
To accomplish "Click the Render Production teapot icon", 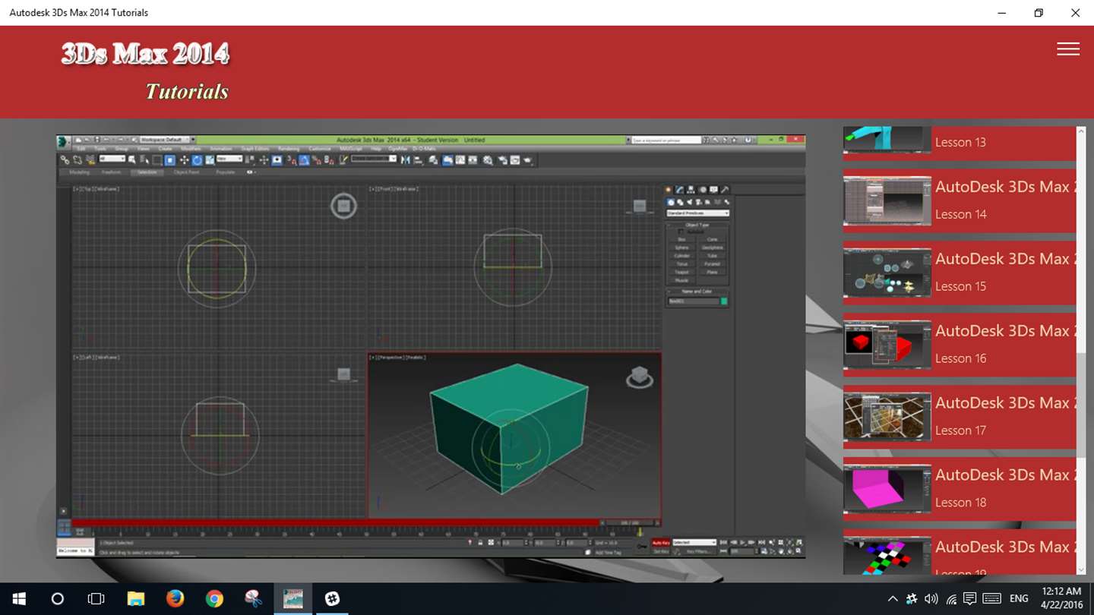I will 528,160.
